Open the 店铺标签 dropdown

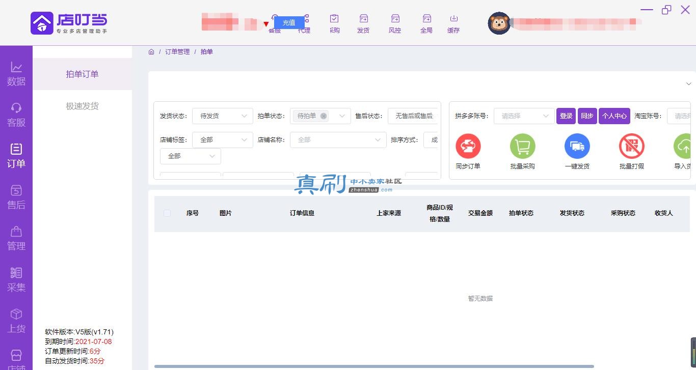(223, 140)
